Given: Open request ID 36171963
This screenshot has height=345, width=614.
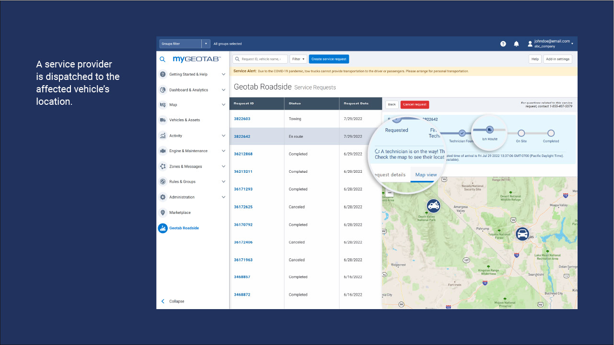Looking at the screenshot, I should (x=243, y=260).
